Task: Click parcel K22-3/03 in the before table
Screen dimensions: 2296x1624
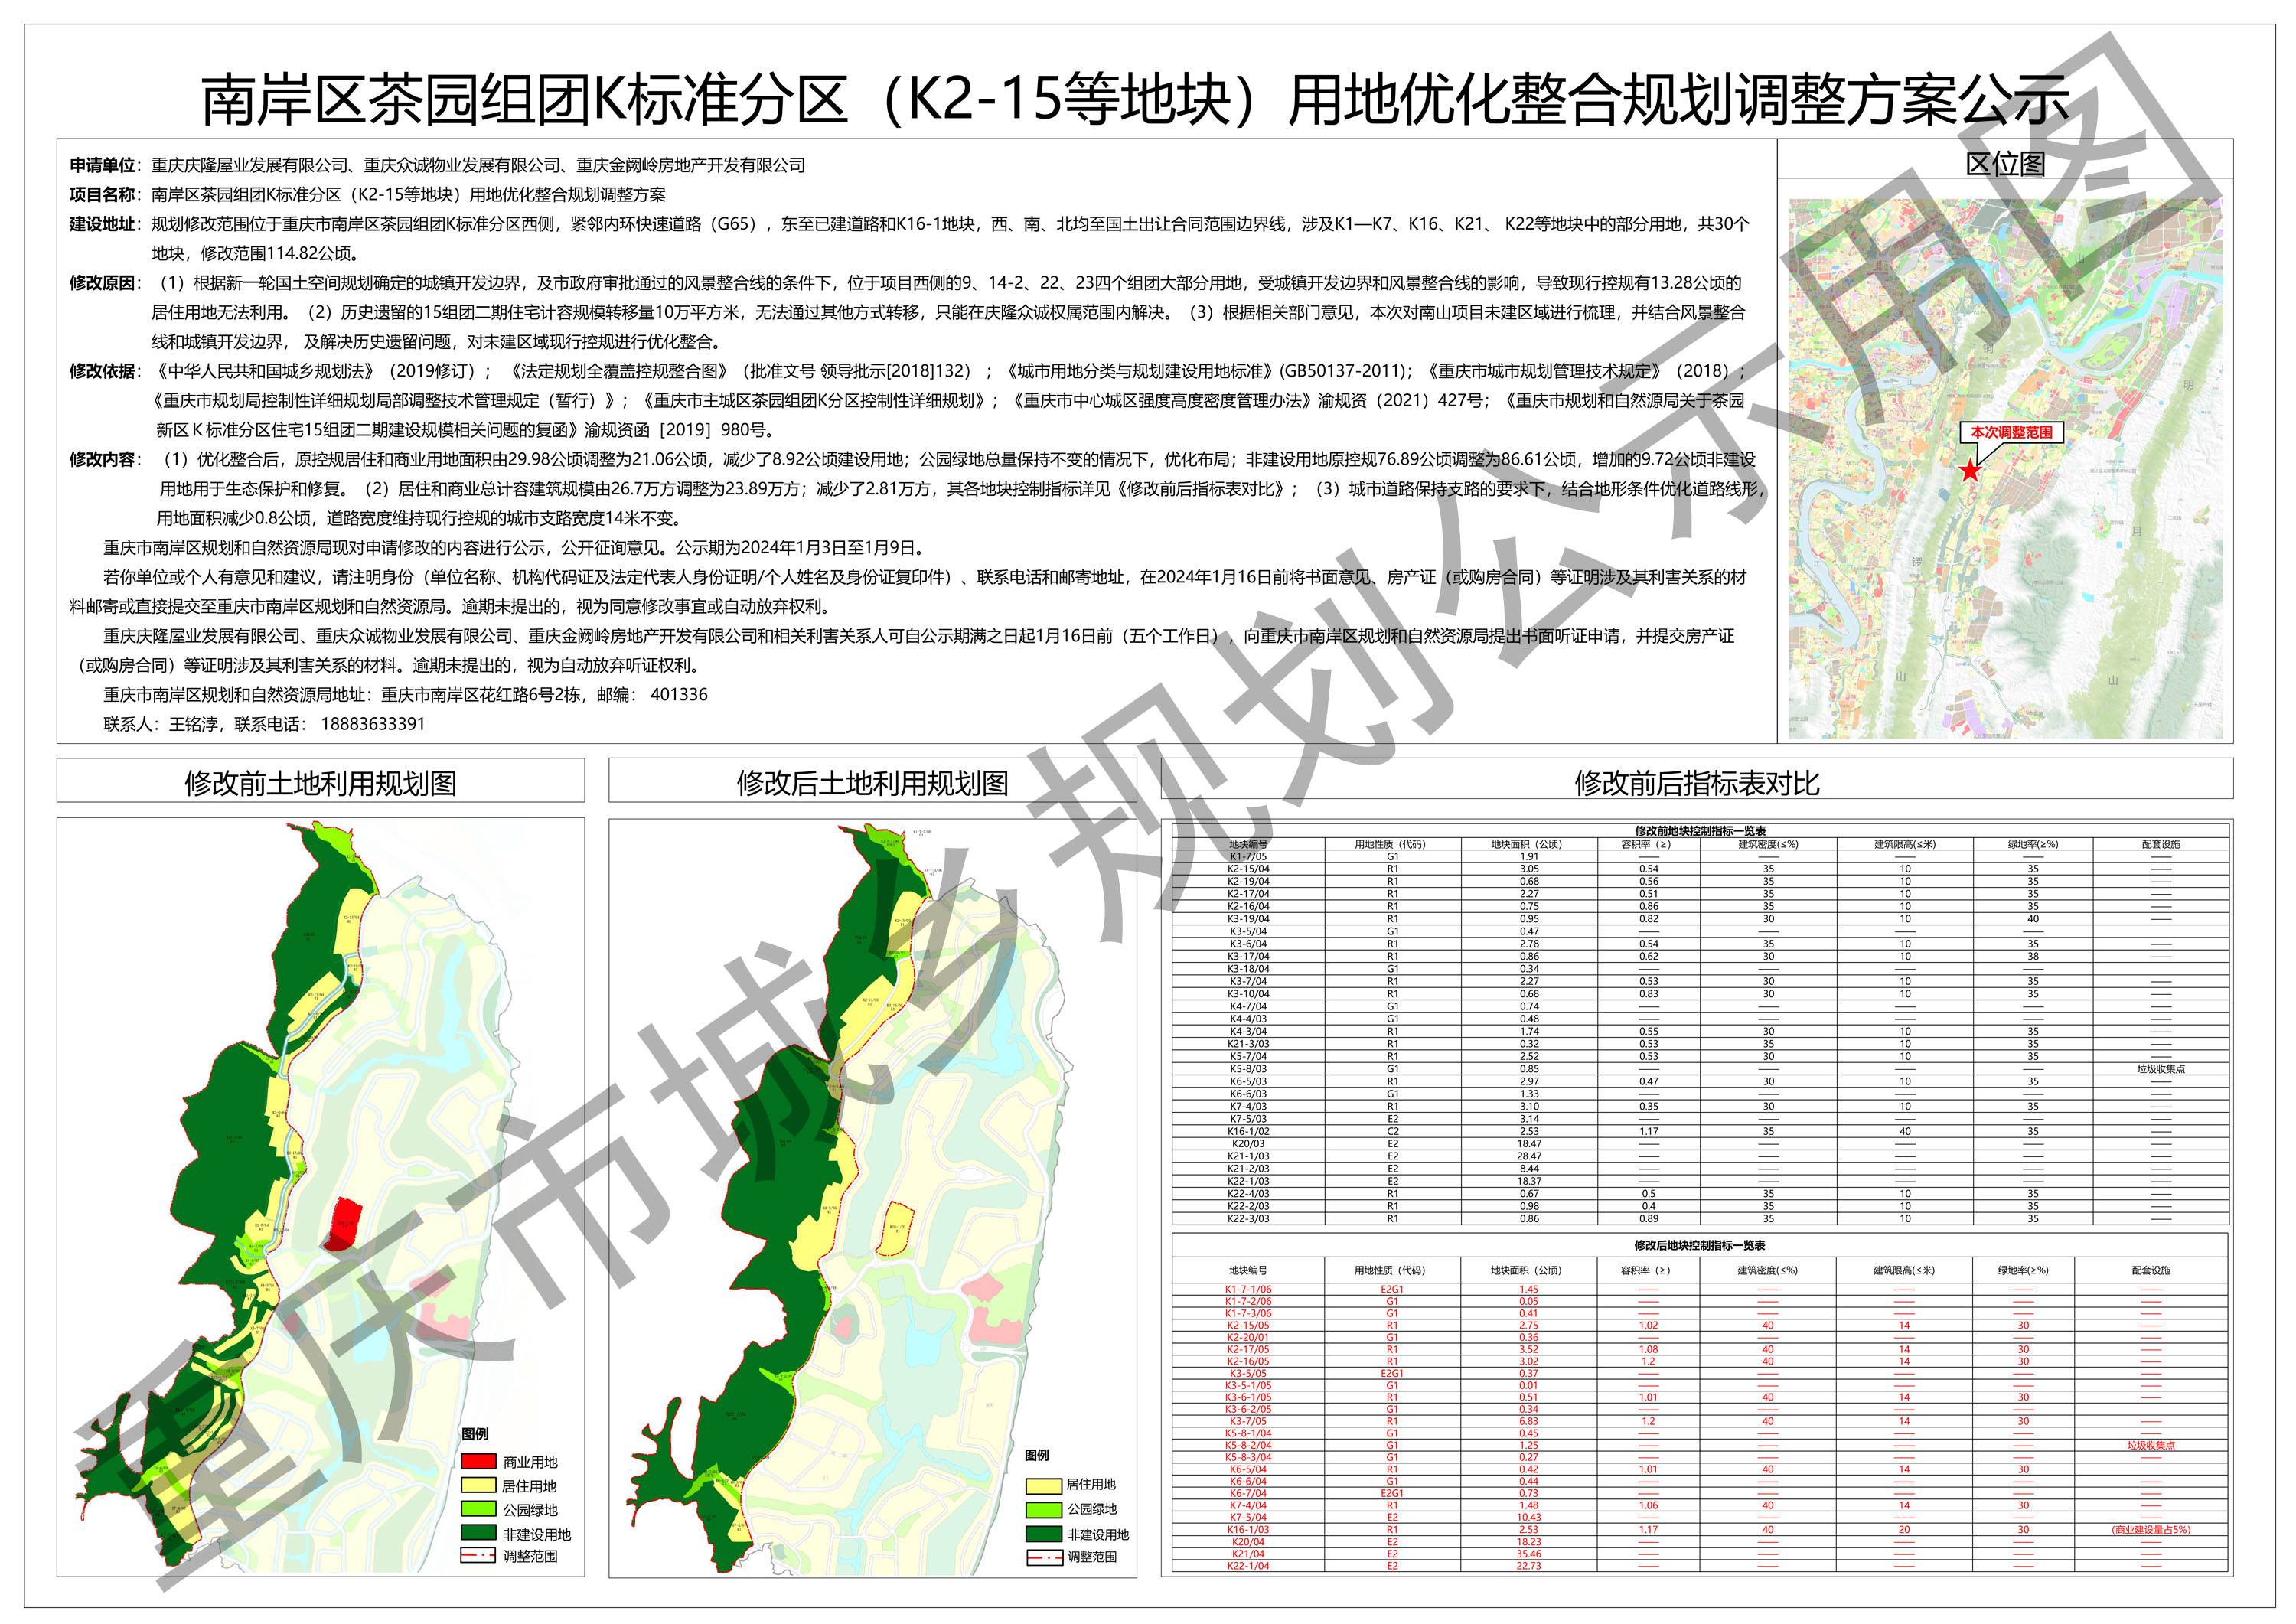Action: tap(1248, 1219)
